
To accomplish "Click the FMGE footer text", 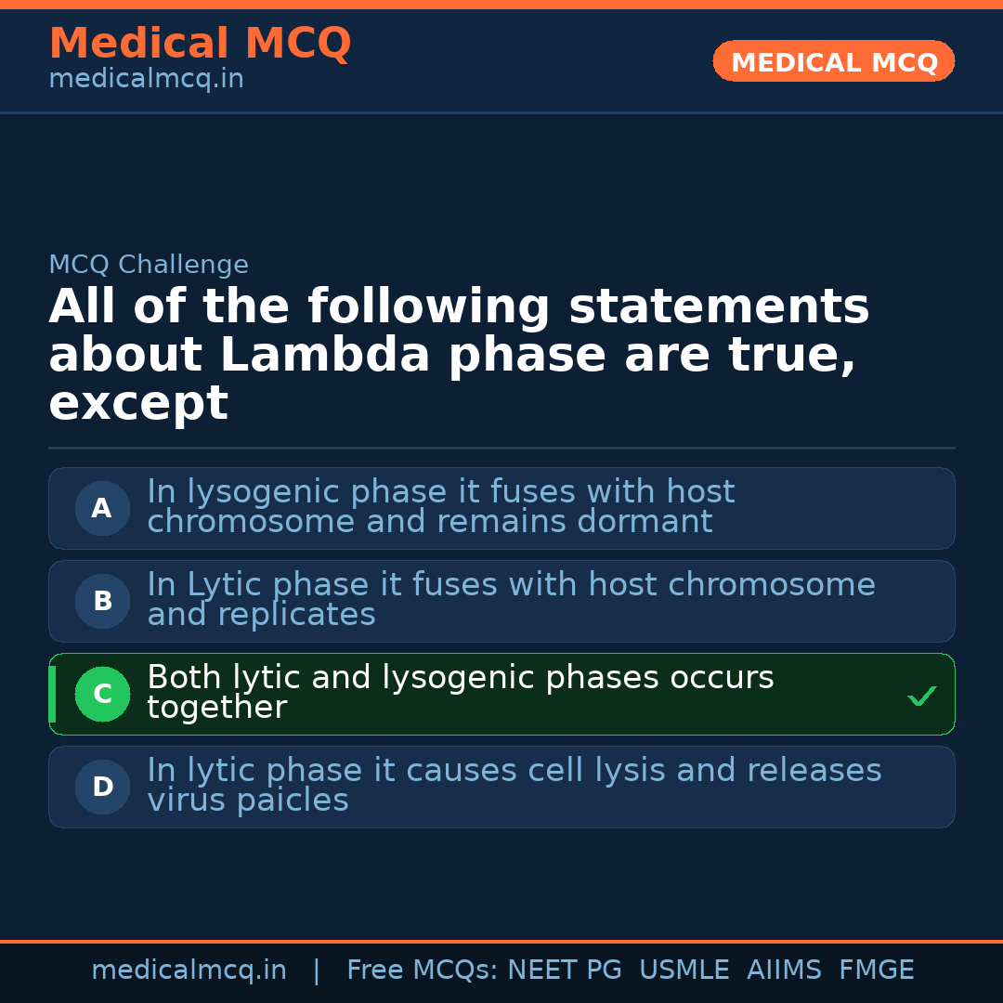I will point(876,970).
